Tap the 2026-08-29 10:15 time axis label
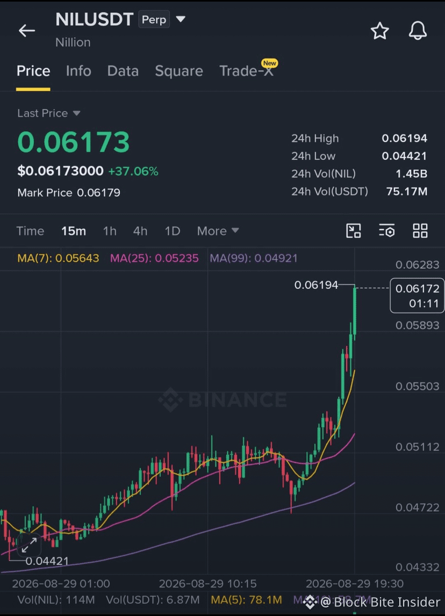 [208, 583]
